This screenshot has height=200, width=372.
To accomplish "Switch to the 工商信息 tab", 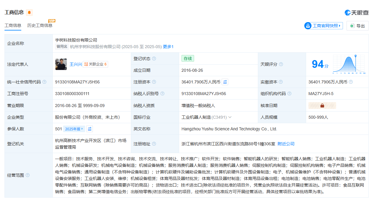I will tap(13, 26).
